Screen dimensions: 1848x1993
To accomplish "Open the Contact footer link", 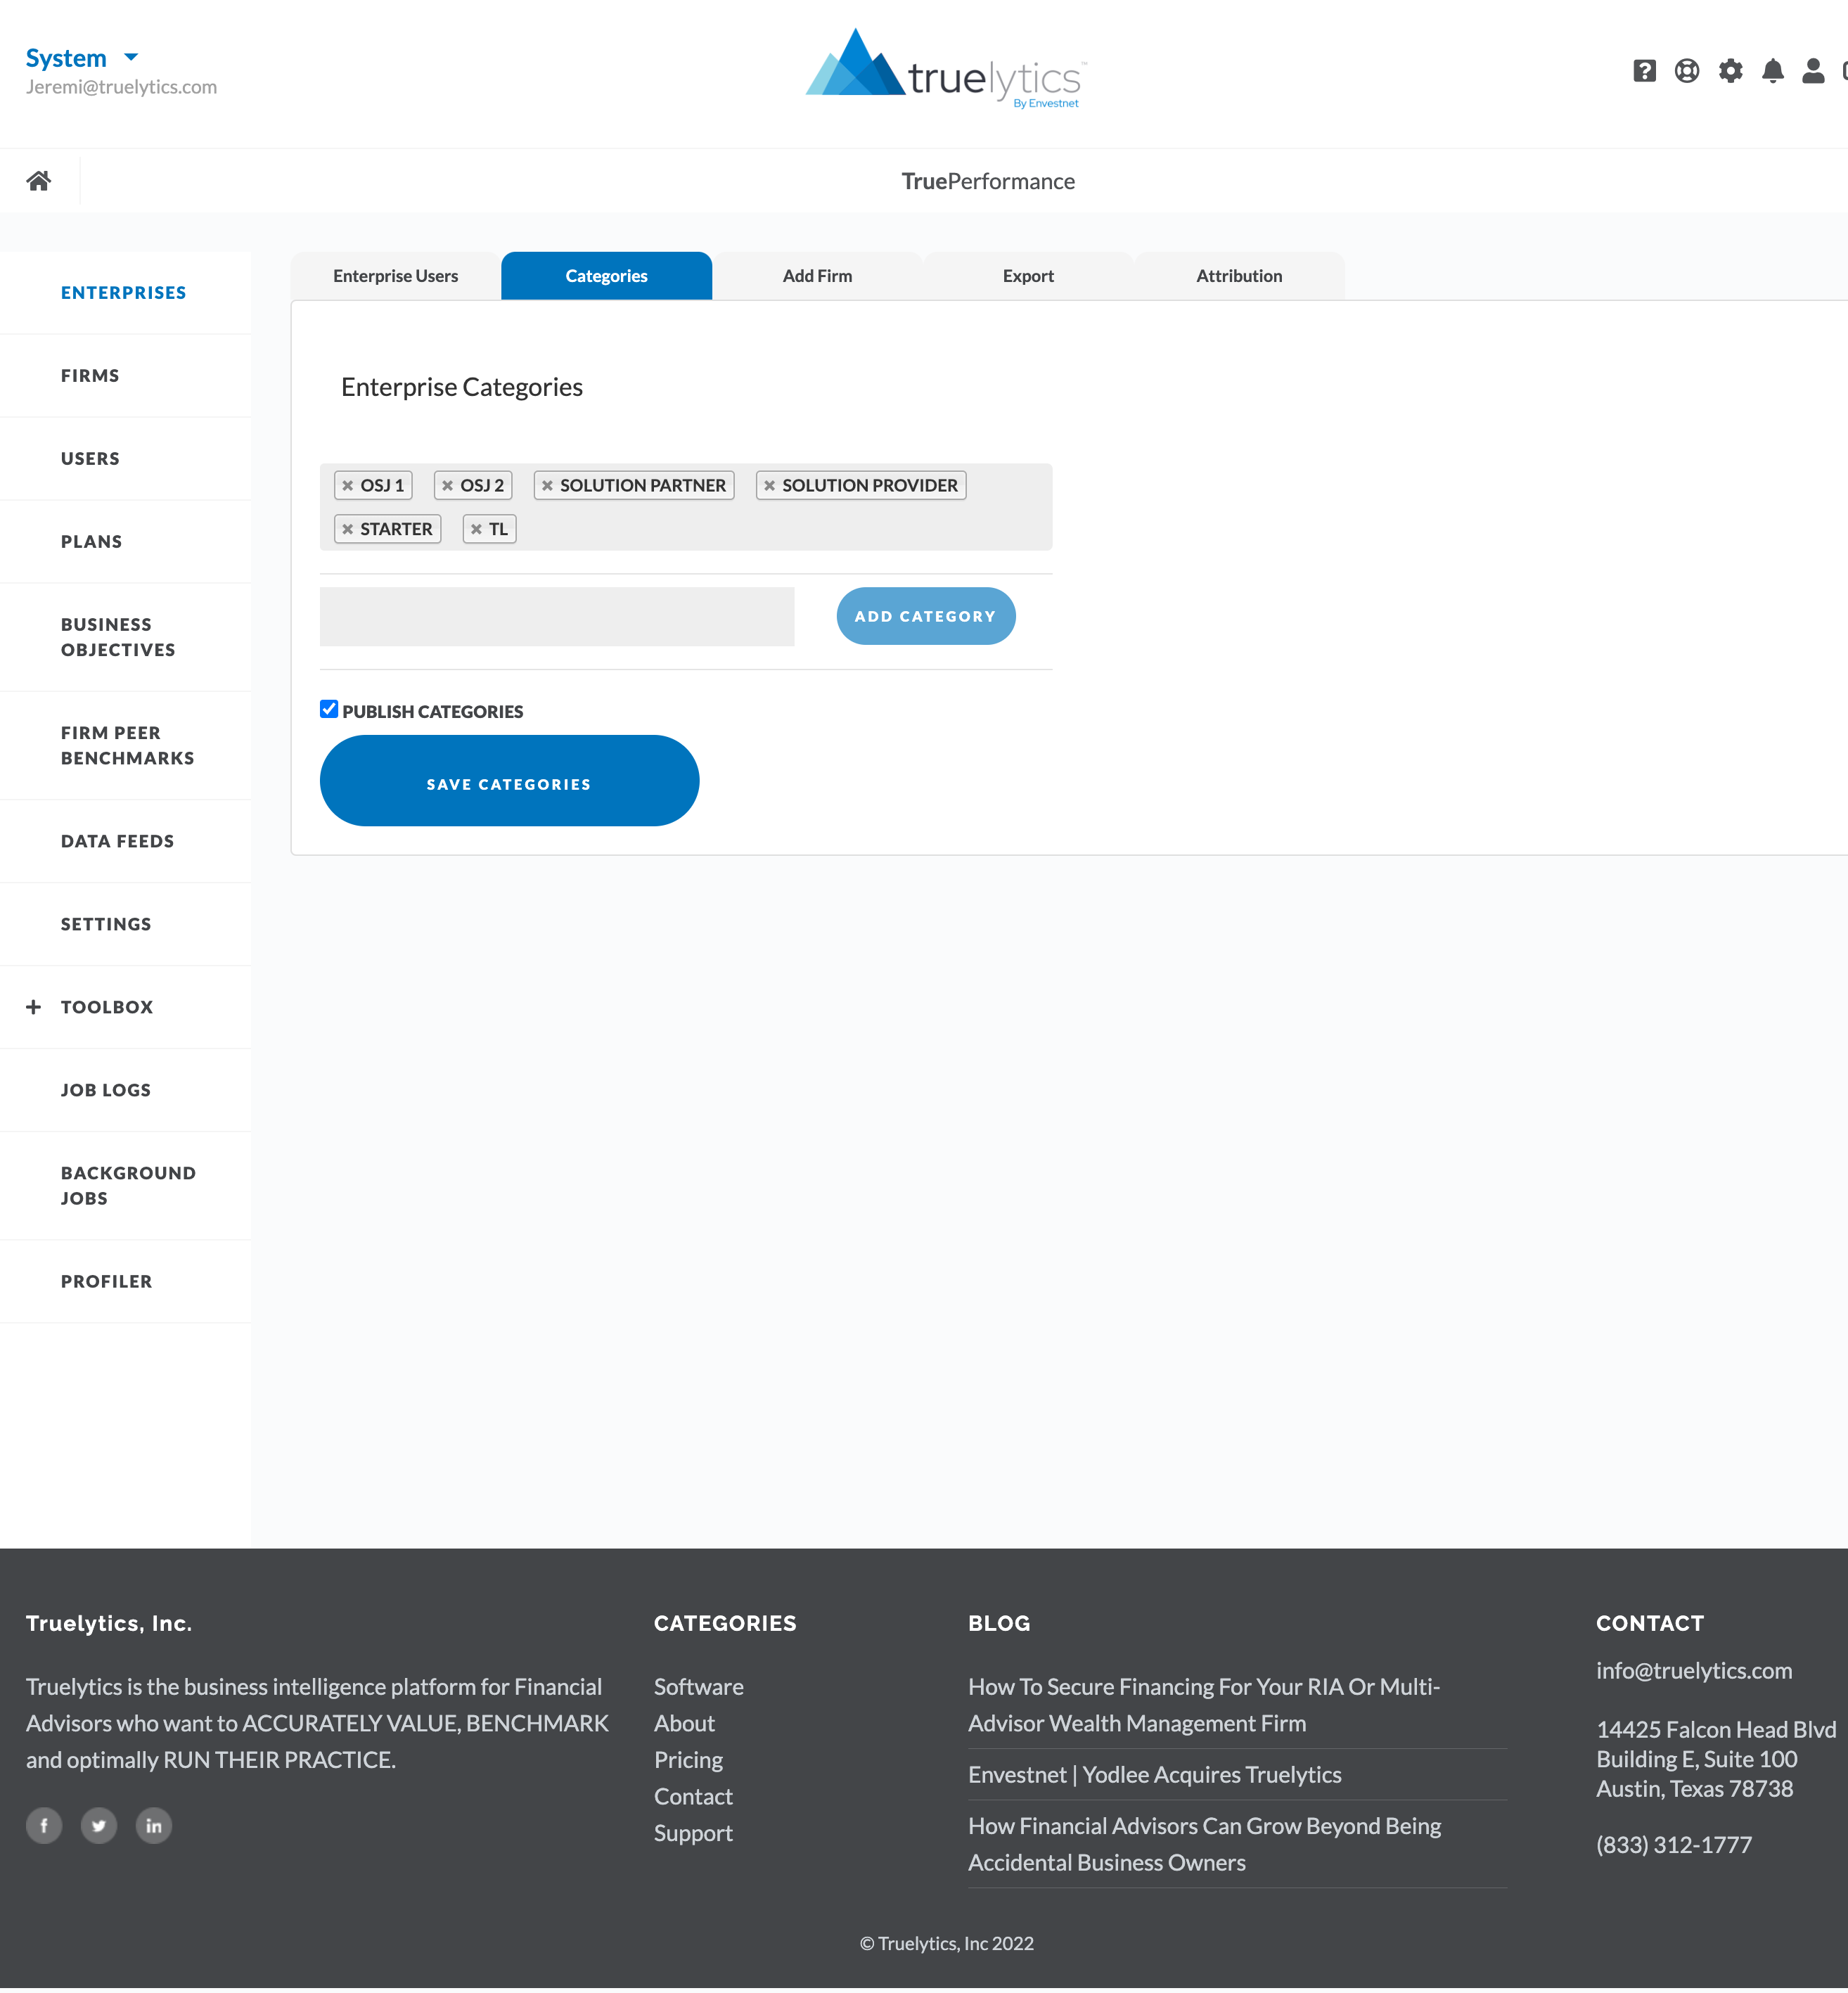I will (x=694, y=1797).
